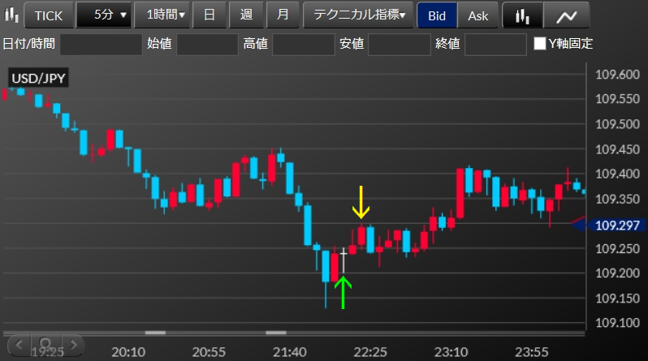Click the right horizontal scrollbar handle

(x=276, y=333)
